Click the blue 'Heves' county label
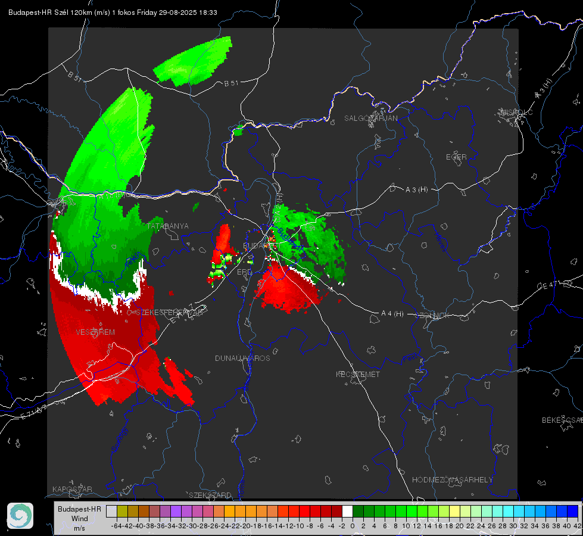The height and width of the screenshot is (536, 583). coord(440,242)
